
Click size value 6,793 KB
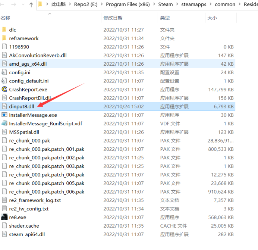coord(224,107)
